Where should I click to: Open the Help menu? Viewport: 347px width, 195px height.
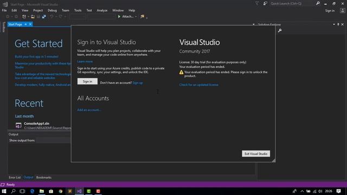[x=132, y=10]
